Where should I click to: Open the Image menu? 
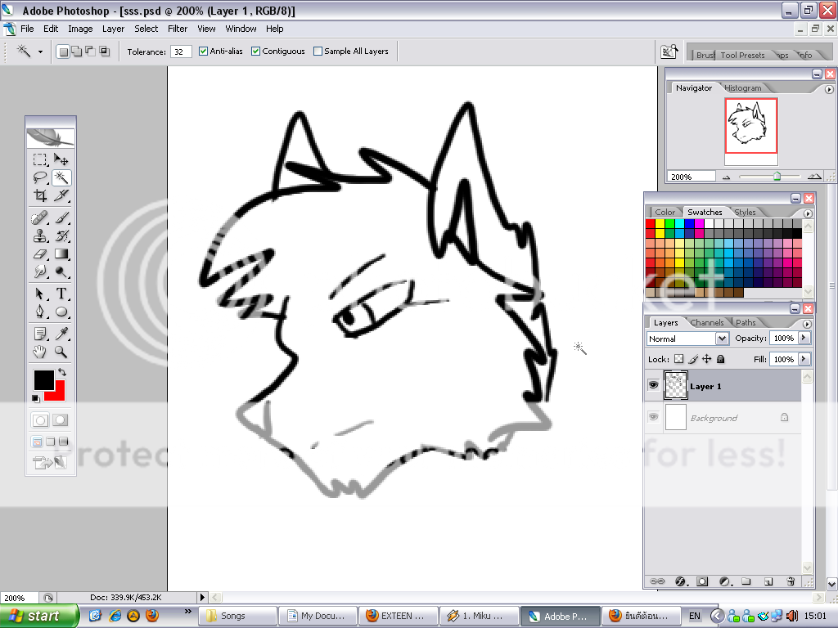[80, 29]
